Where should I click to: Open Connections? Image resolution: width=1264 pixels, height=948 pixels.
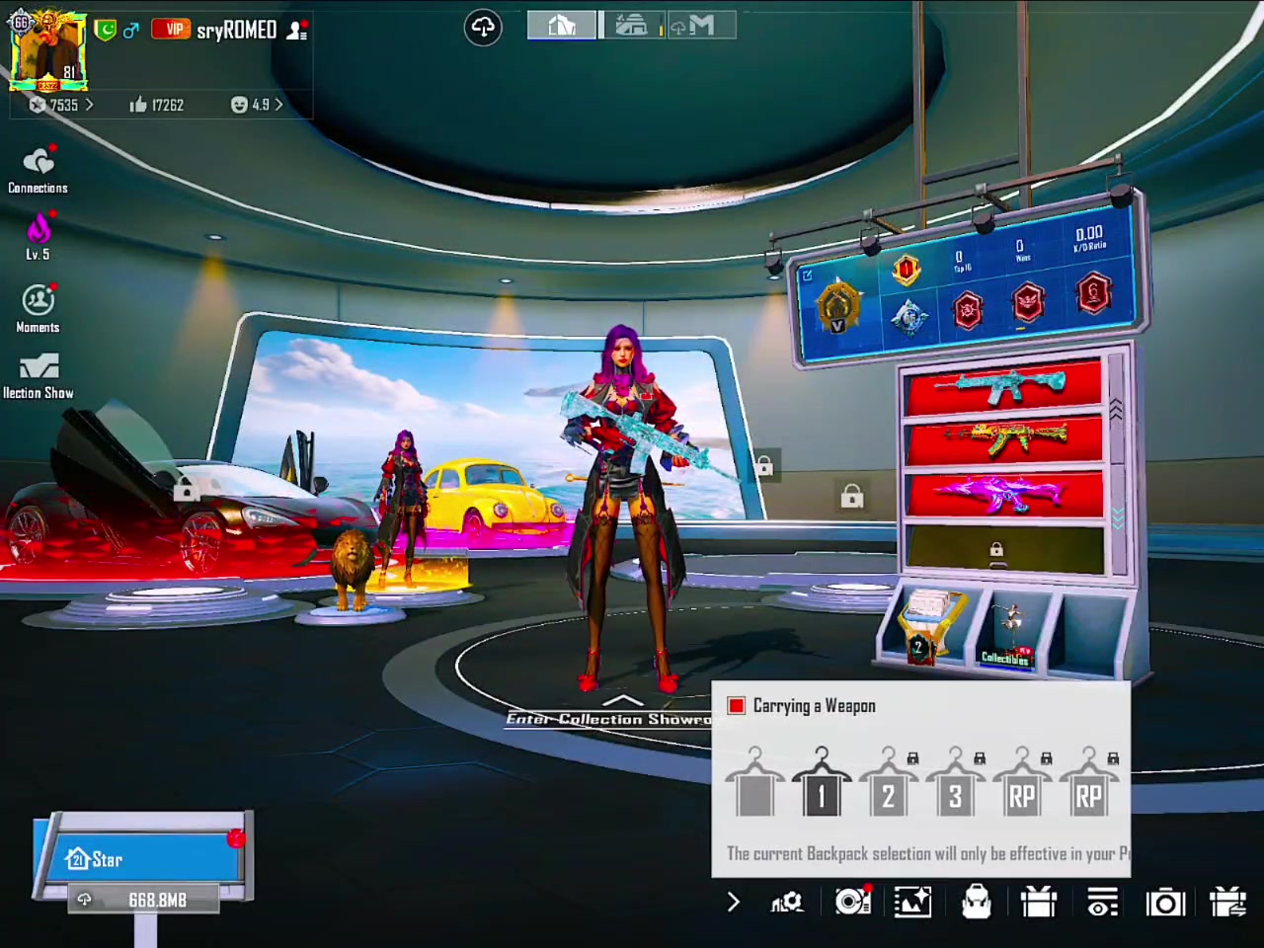(38, 170)
